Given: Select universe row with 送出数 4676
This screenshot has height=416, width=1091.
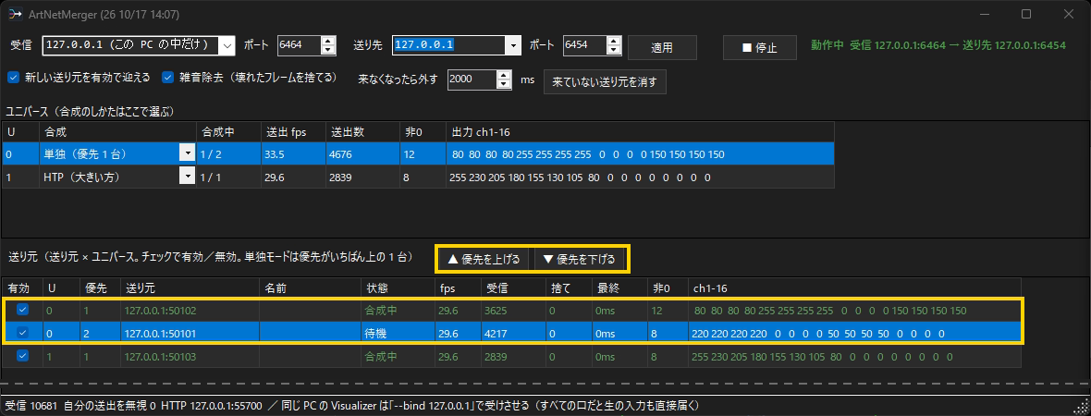Looking at the screenshot, I should click(x=418, y=153).
